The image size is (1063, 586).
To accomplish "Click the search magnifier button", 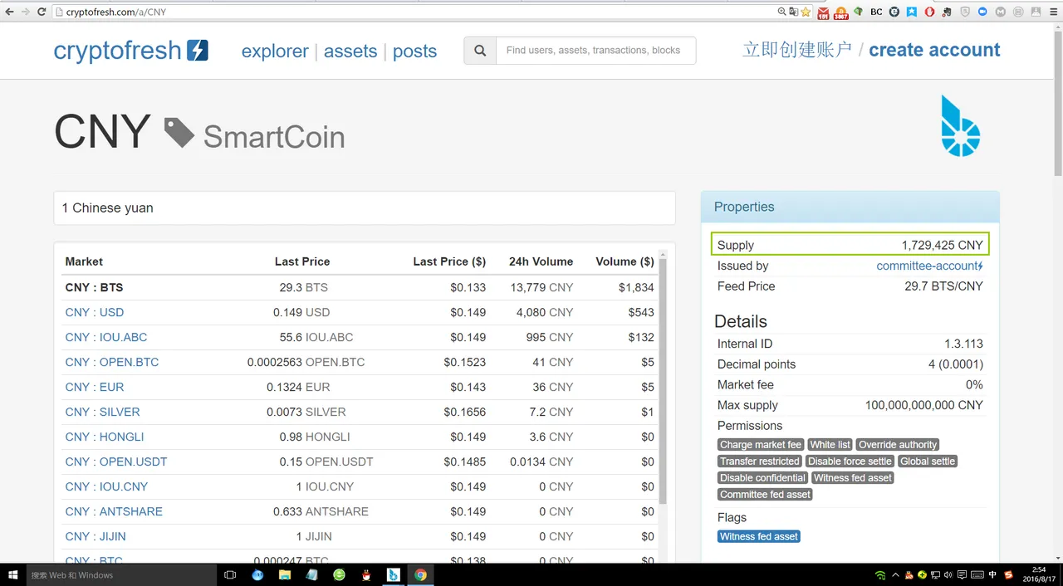I will [480, 51].
